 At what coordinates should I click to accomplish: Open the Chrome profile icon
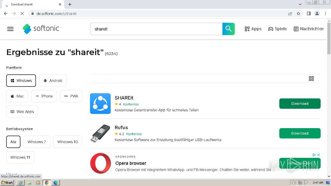point(317,13)
